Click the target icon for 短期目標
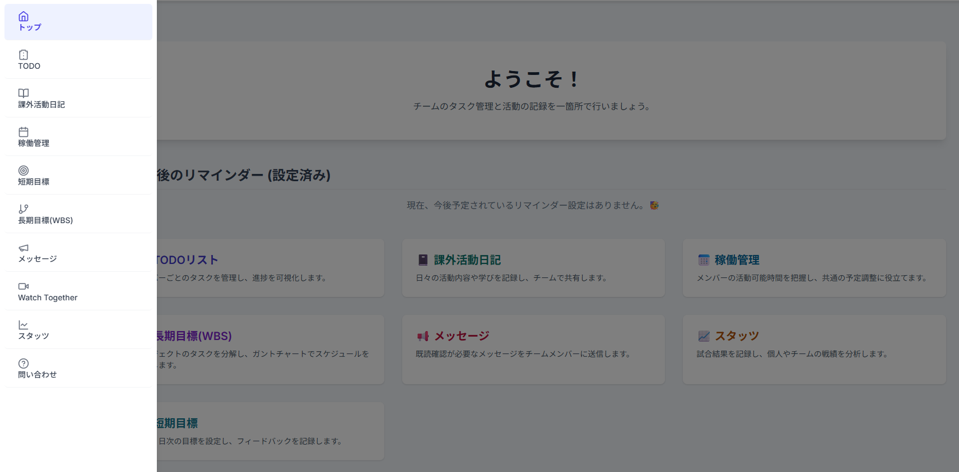The height and width of the screenshot is (472, 959). pos(24,171)
